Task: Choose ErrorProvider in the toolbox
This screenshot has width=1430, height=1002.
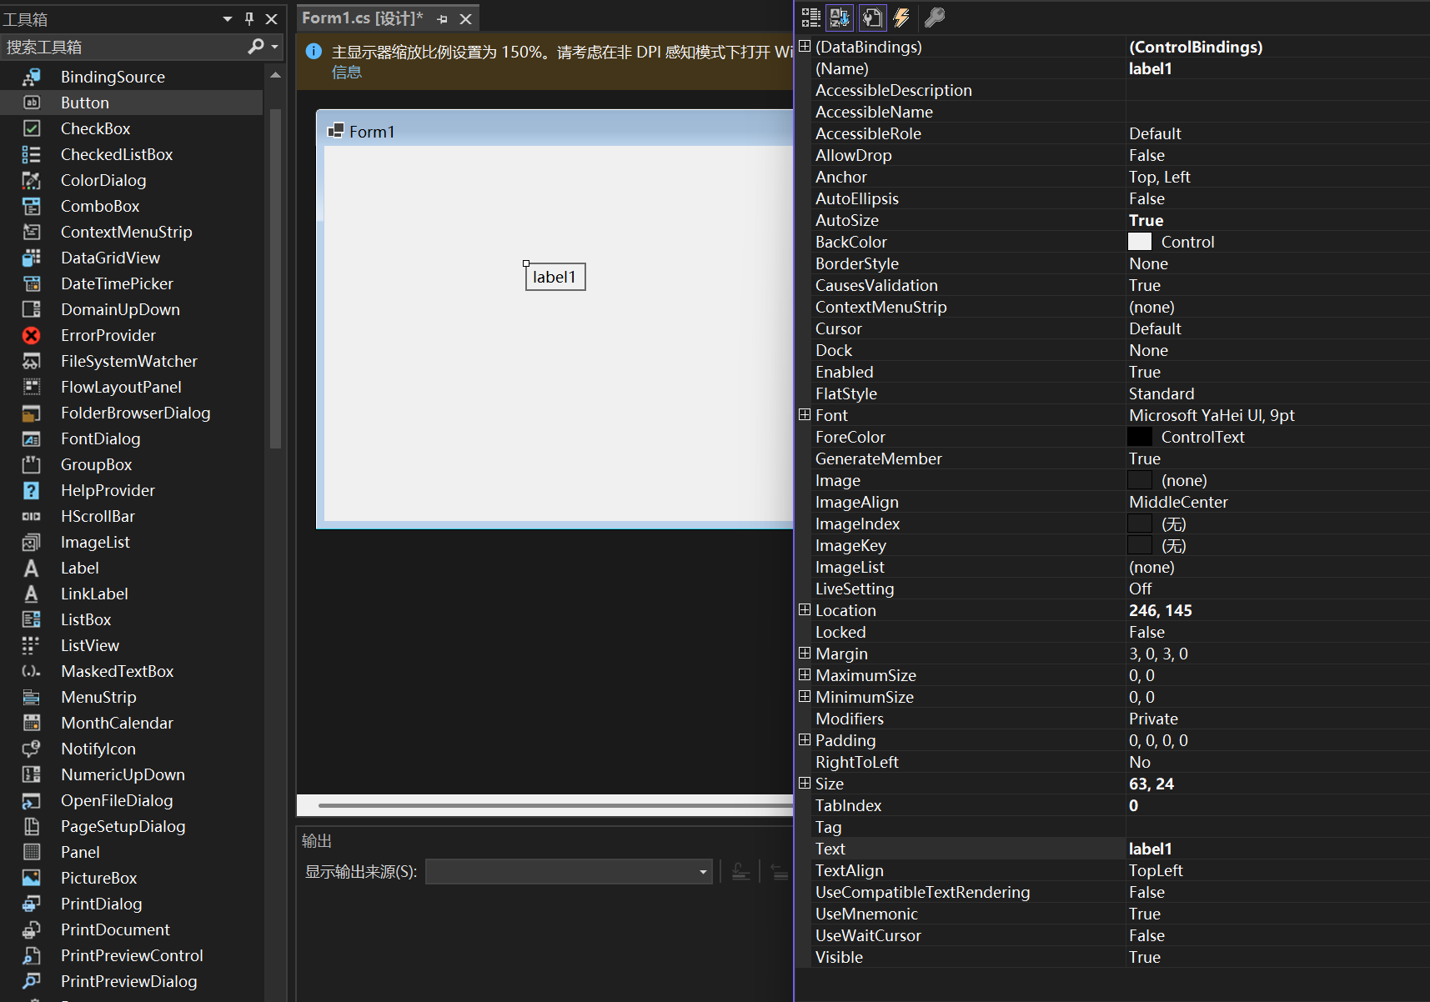Action: [132, 335]
